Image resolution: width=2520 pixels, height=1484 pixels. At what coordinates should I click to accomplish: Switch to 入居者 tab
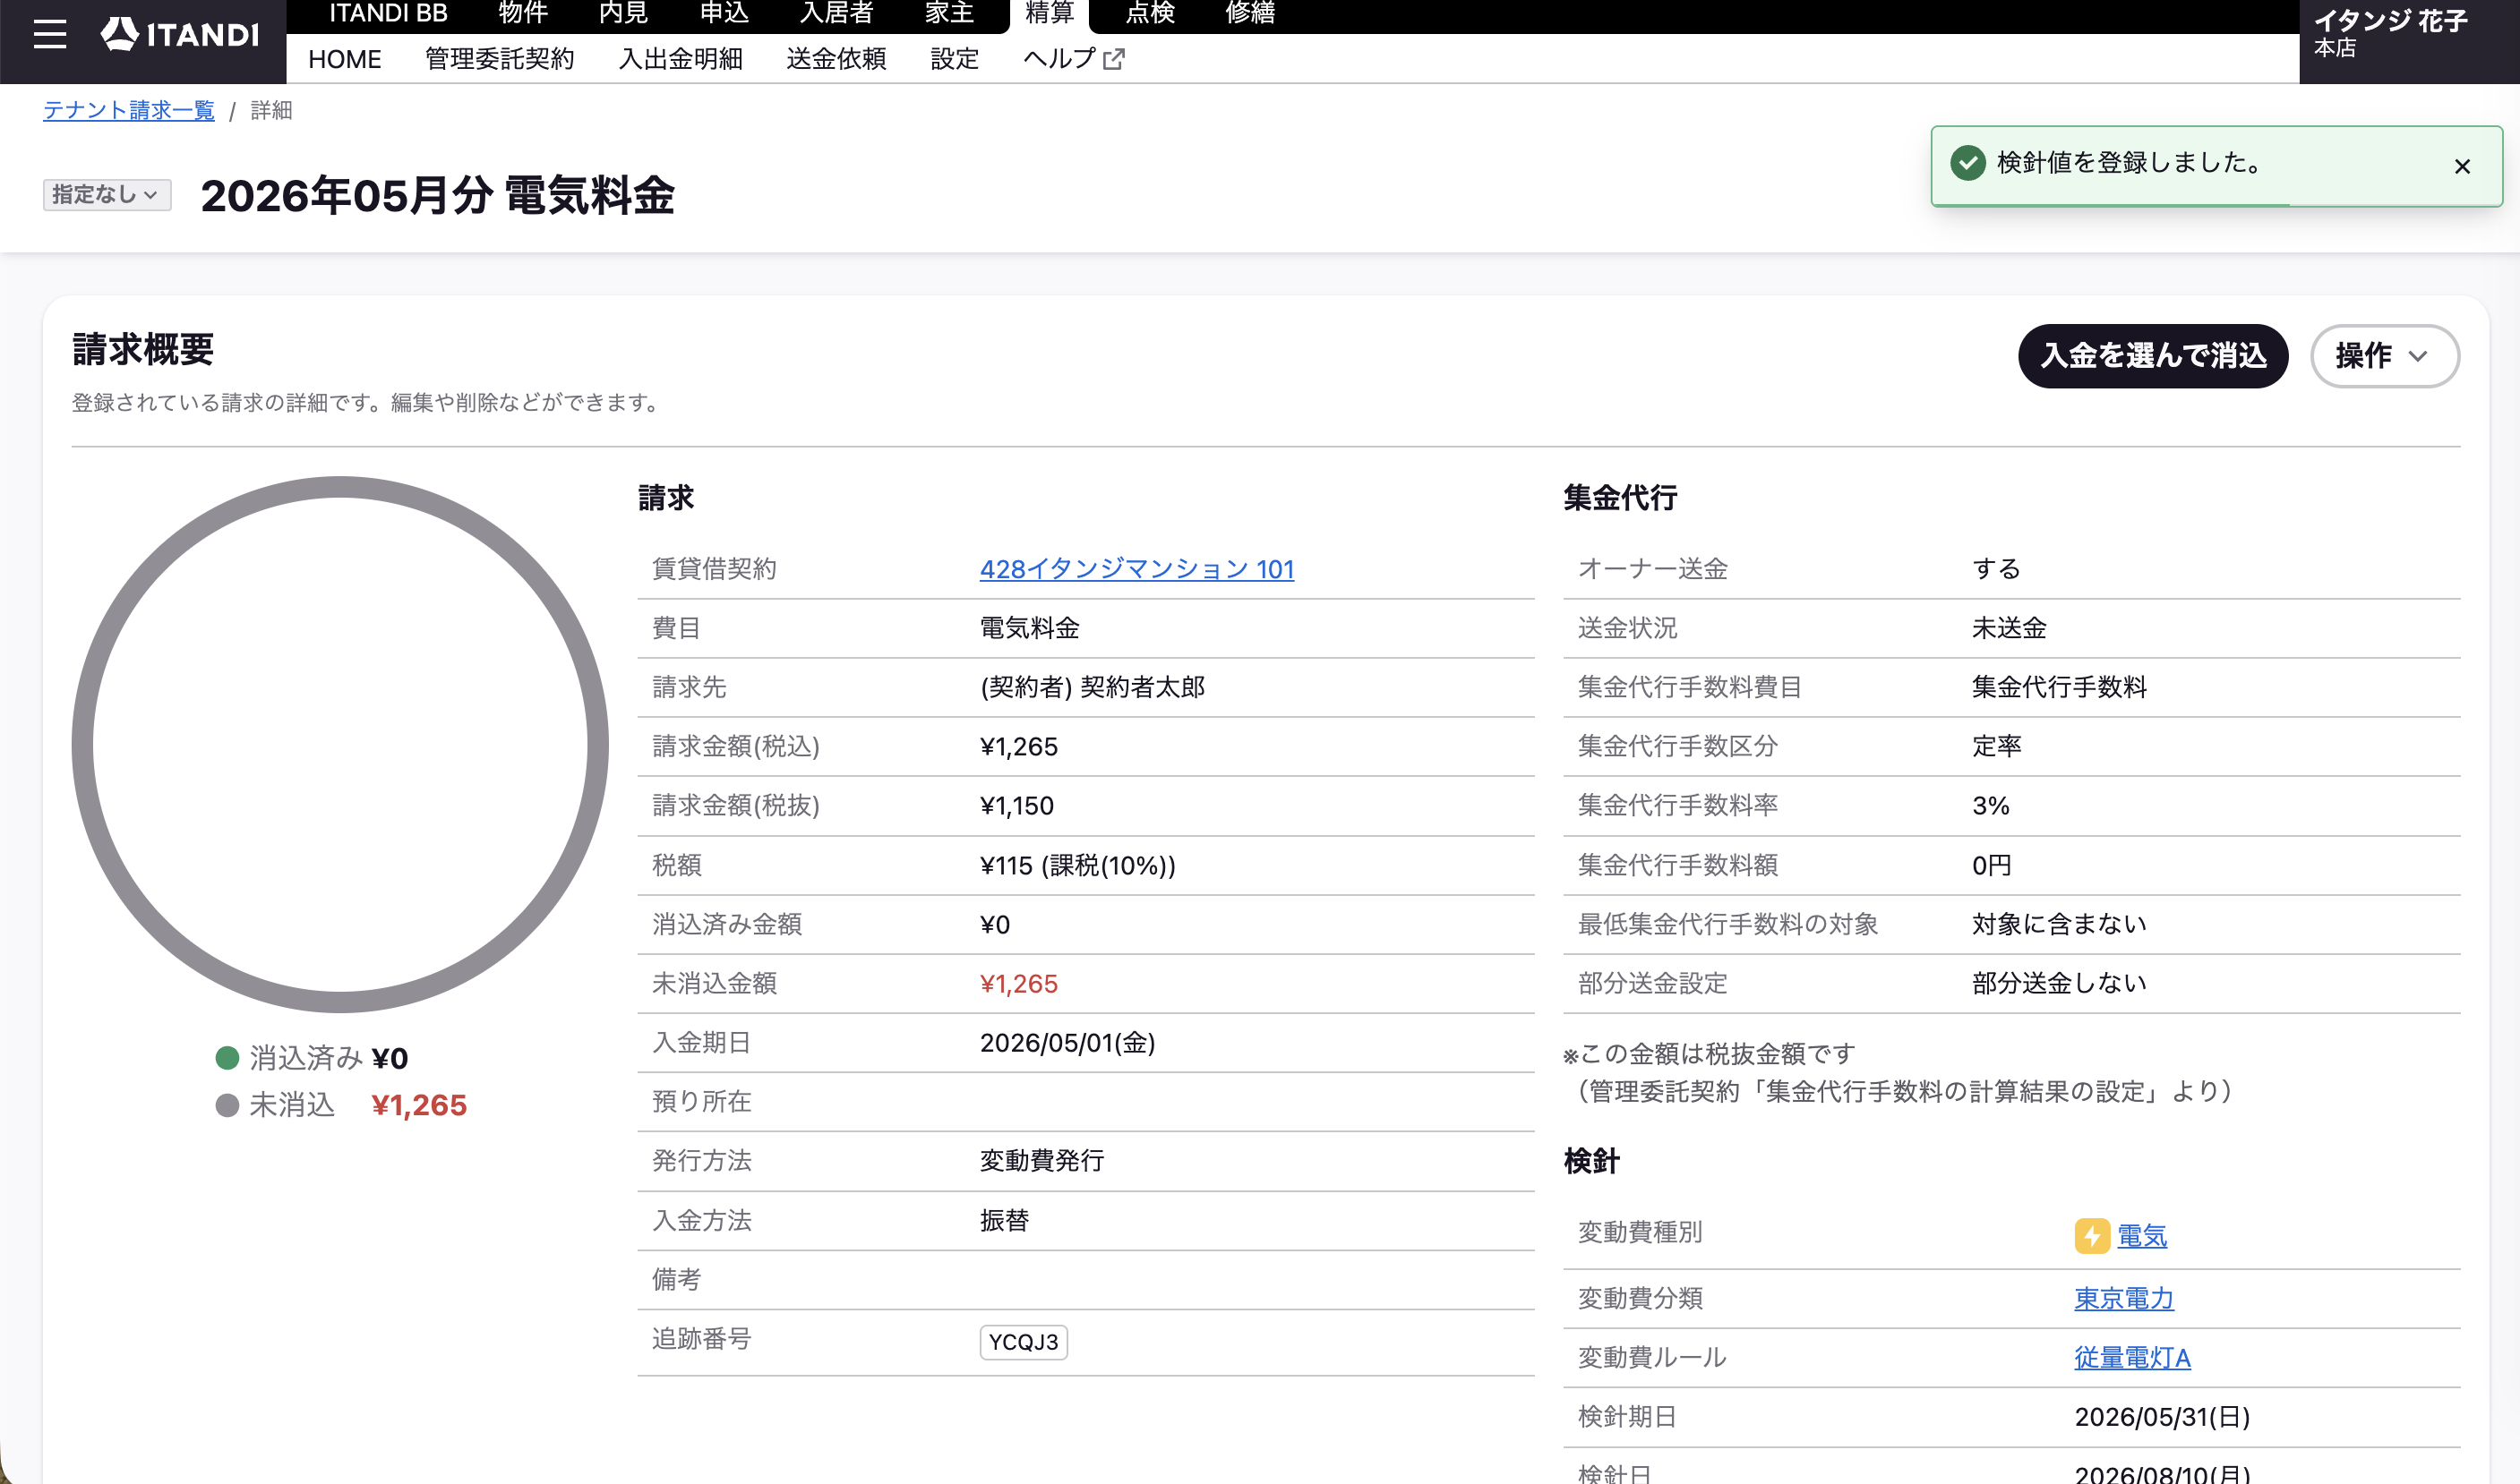837,14
